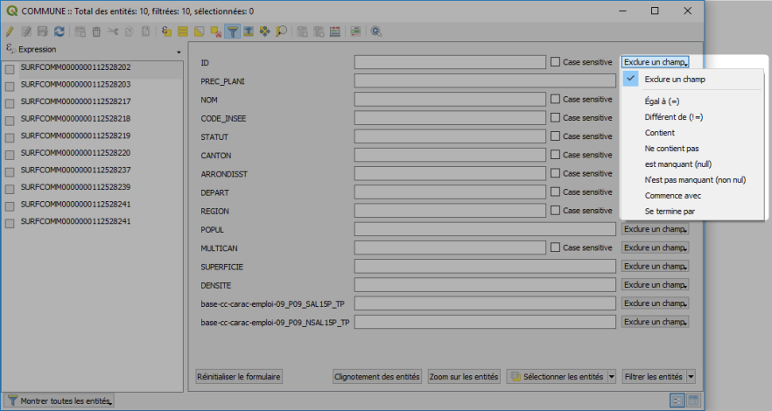This screenshot has width=772, height=411.
Task: Toggle editing mode with the pencil icon
Action: tap(10, 32)
